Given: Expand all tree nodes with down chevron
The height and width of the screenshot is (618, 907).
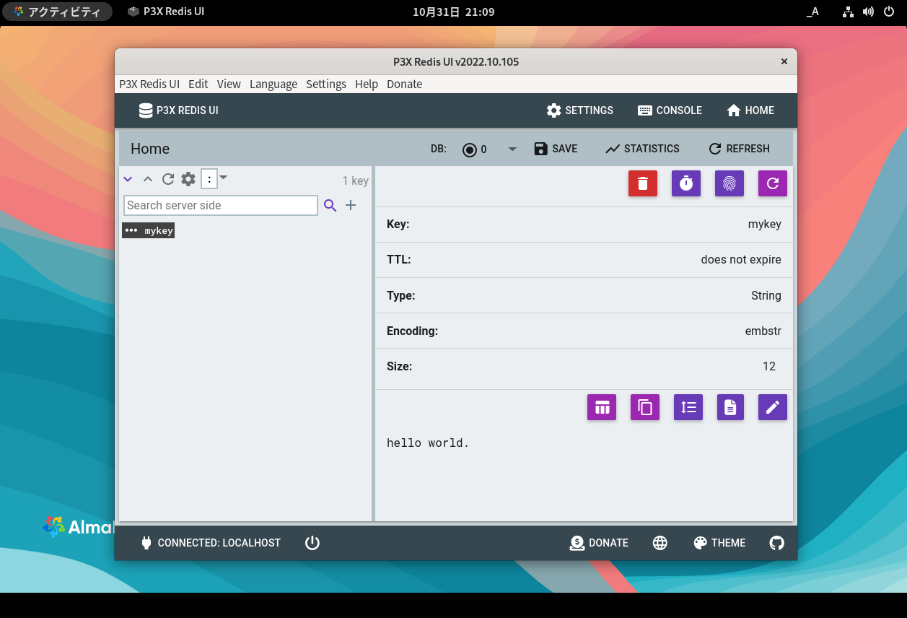Looking at the screenshot, I should click(x=128, y=179).
